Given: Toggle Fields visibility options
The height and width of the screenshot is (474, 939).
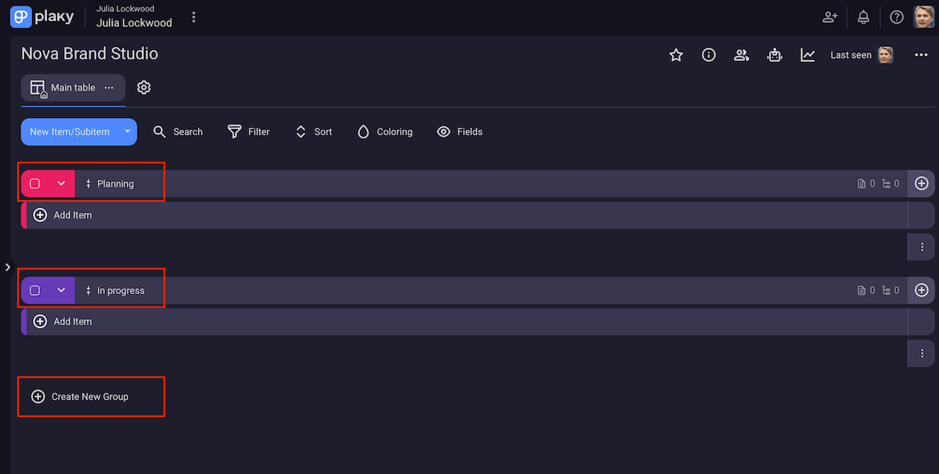Looking at the screenshot, I should pos(460,132).
